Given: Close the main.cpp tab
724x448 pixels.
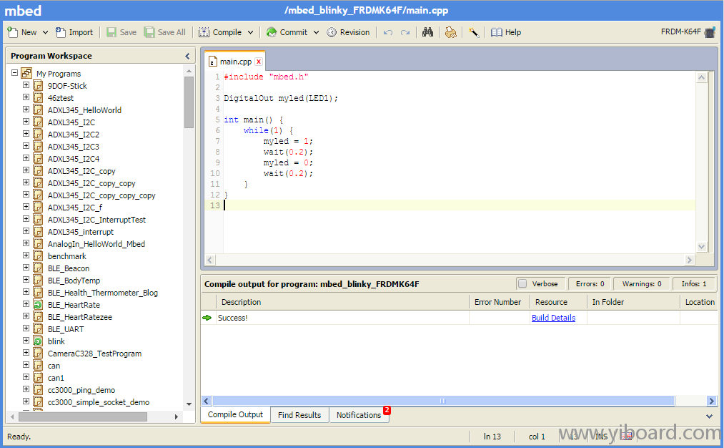Looking at the screenshot, I should 259,62.
